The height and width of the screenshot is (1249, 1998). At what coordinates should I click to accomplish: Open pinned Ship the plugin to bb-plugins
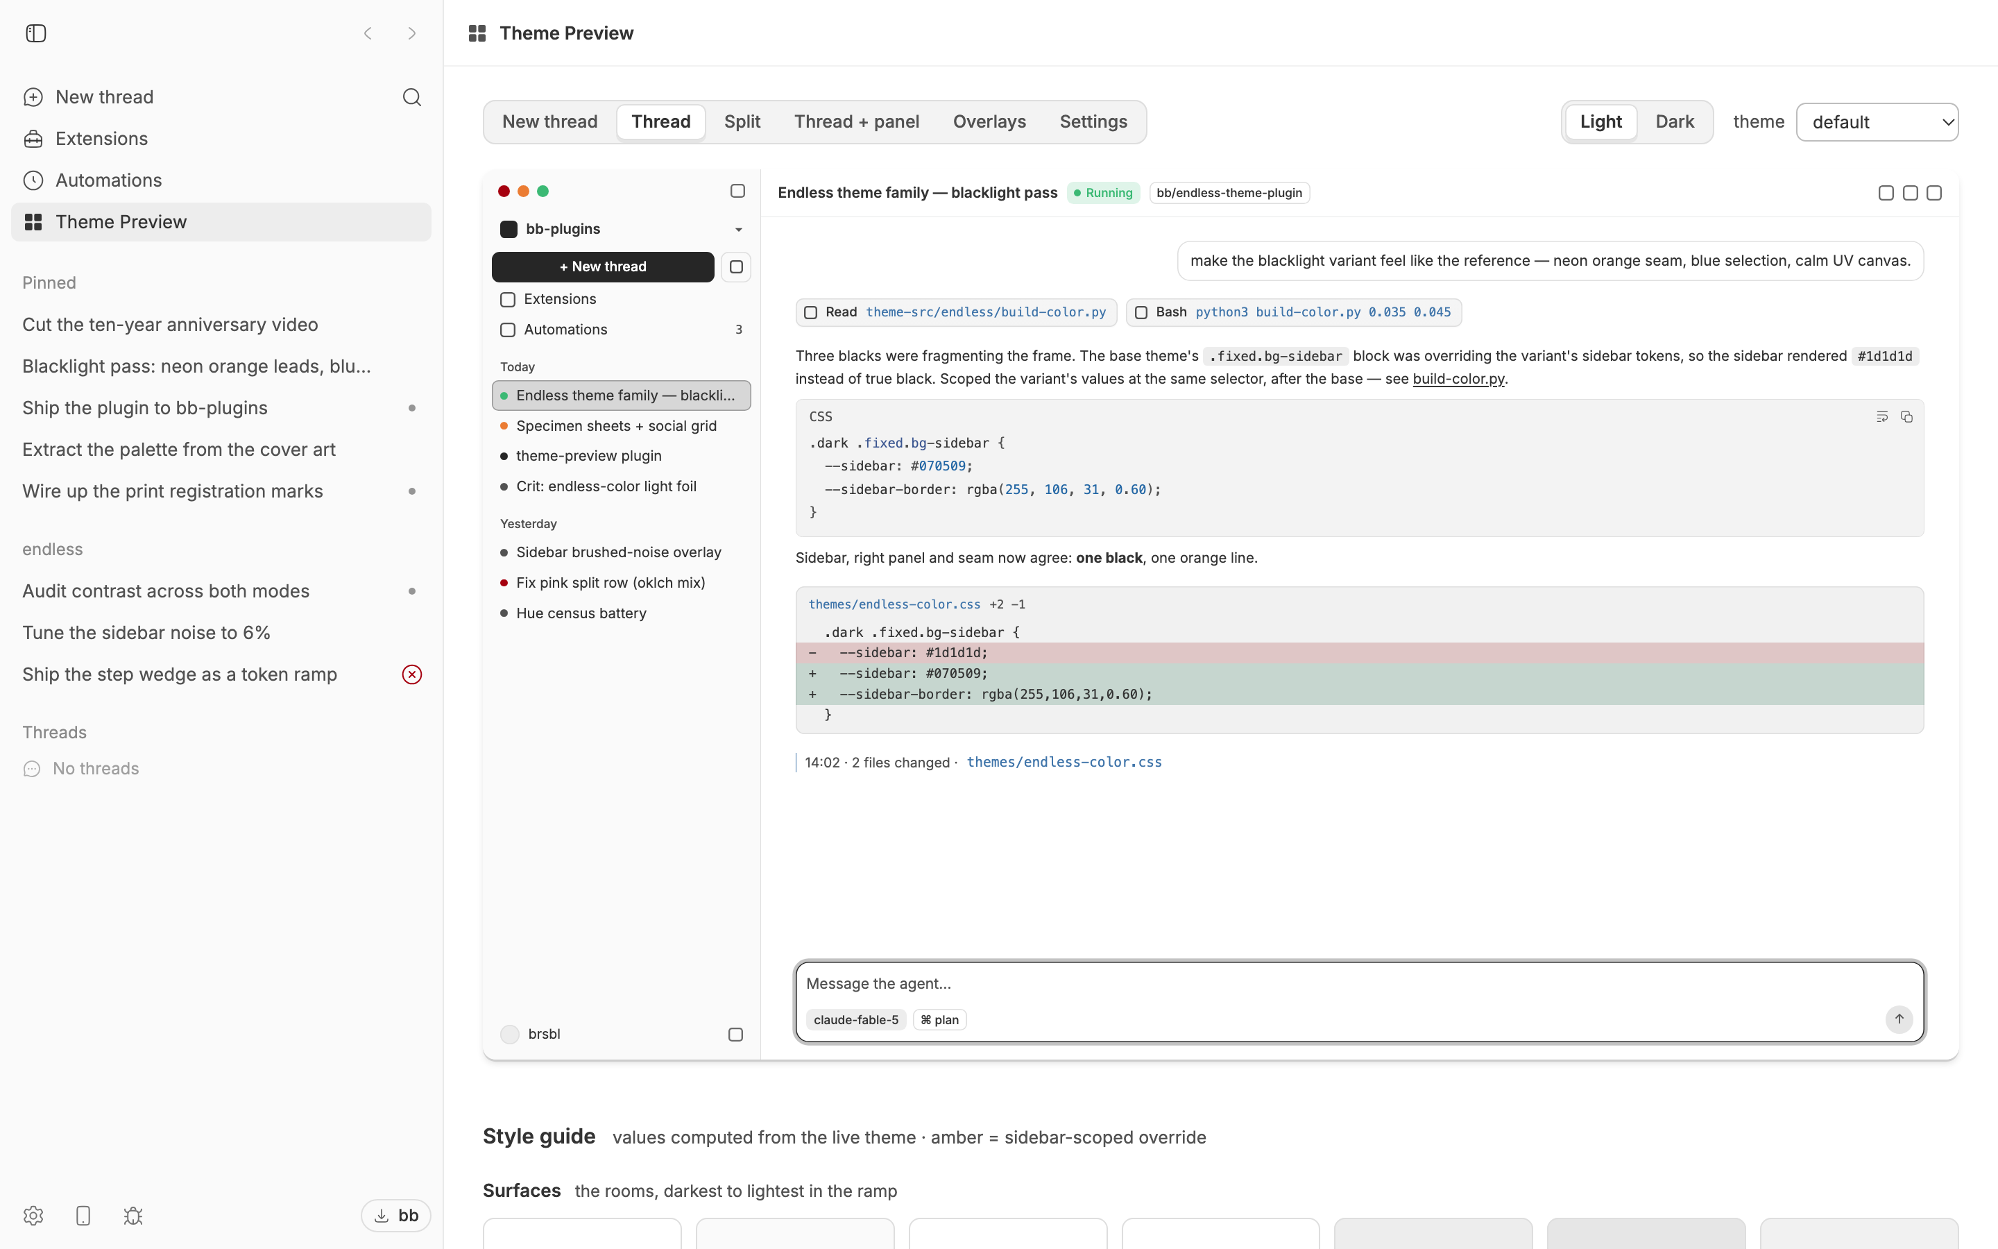coord(221,408)
